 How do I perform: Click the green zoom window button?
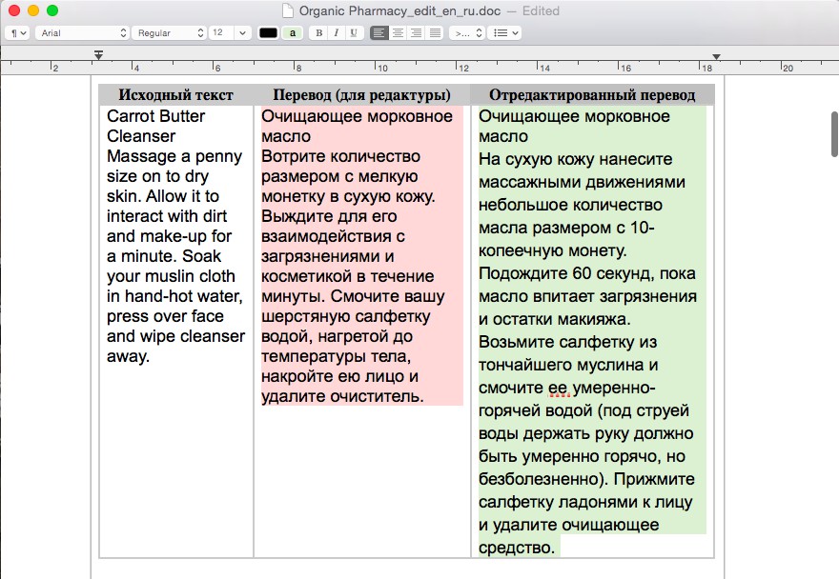click(52, 10)
